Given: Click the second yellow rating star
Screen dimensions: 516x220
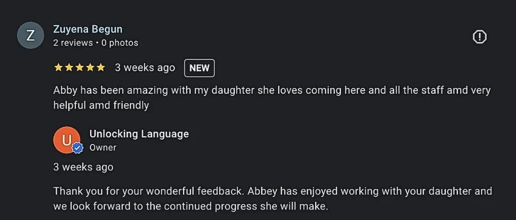Looking at the screenshot, I should point(69,68).
